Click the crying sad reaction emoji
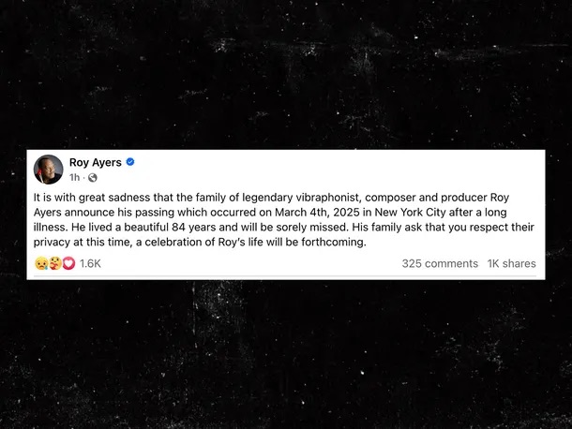 click(x=41, y=264)
